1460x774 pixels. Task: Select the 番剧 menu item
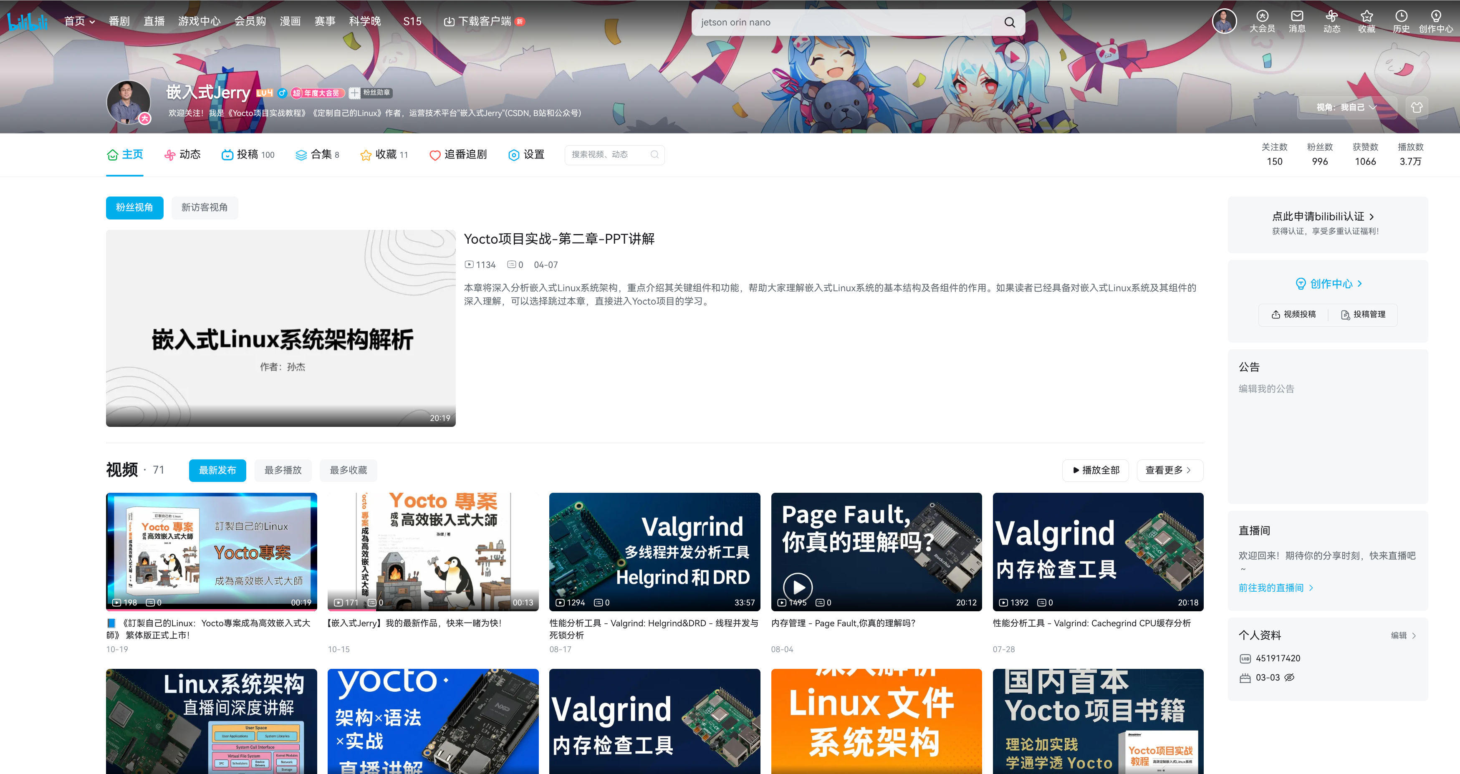click(119, 21)
